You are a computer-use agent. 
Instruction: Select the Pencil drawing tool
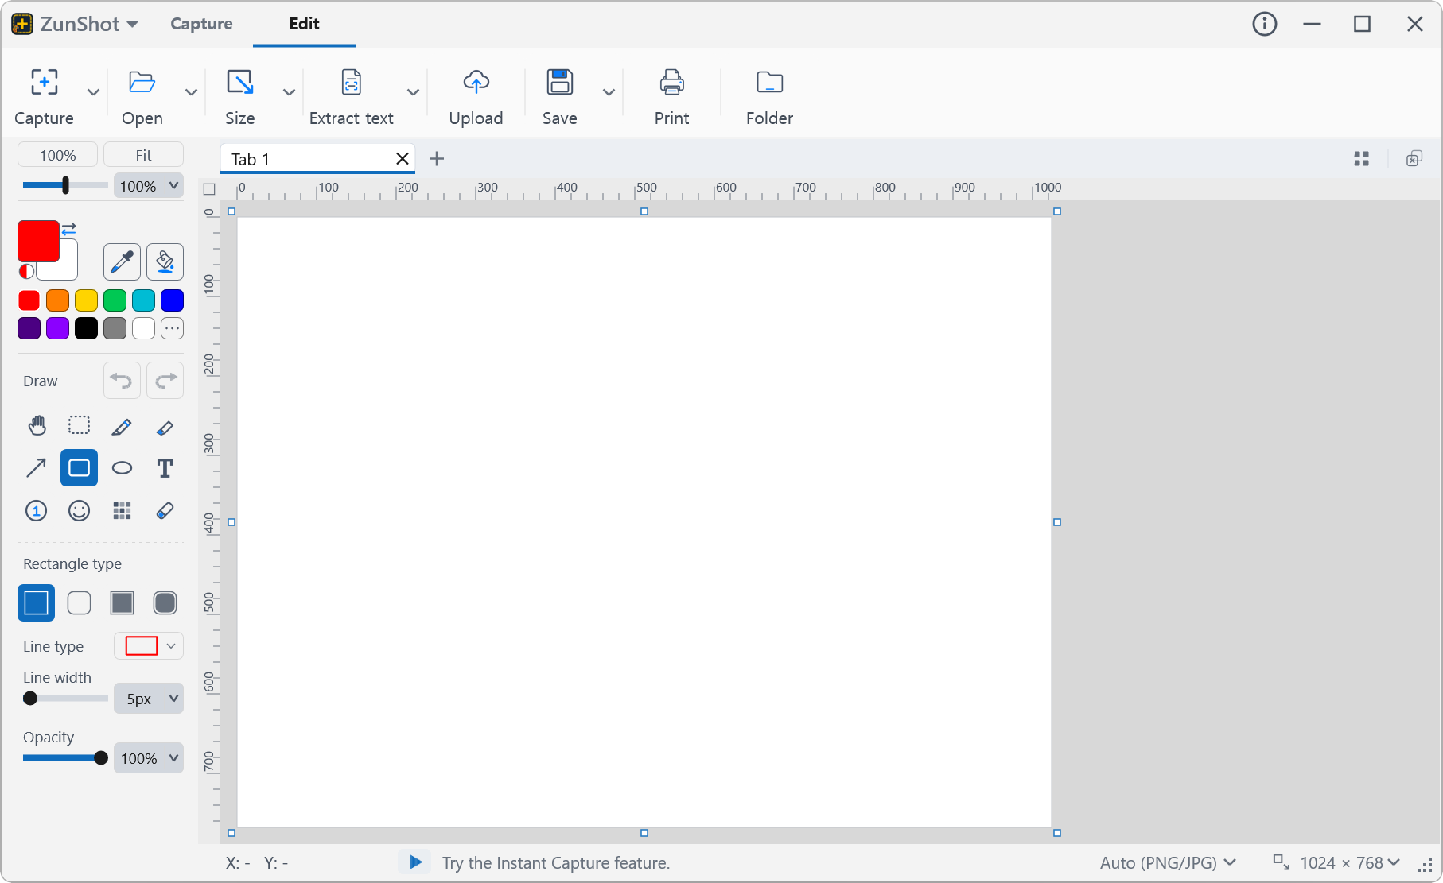coord(122,426)
